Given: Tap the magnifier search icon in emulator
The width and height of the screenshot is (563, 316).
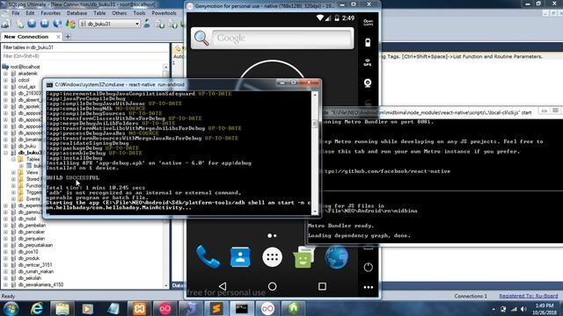Looking at the screenshot, I should click(201, 38).
